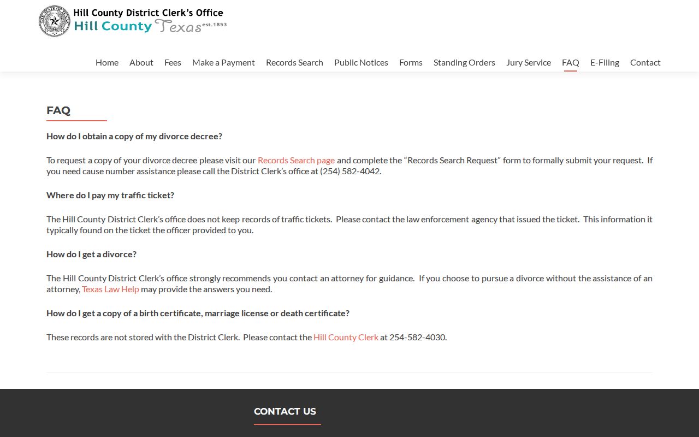The image size is (699, 437).
Task: Go to the Home page
Action: click(107, 62)
